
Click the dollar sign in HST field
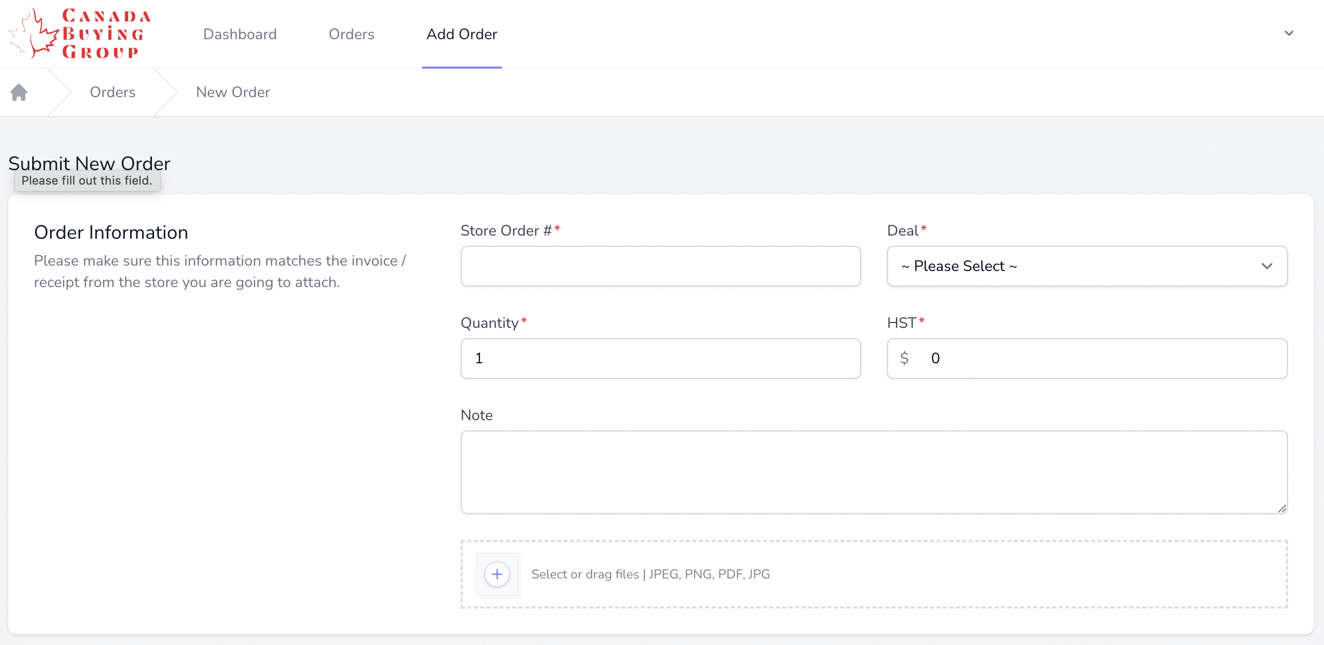pyautogui.click(x=905, y=358)
